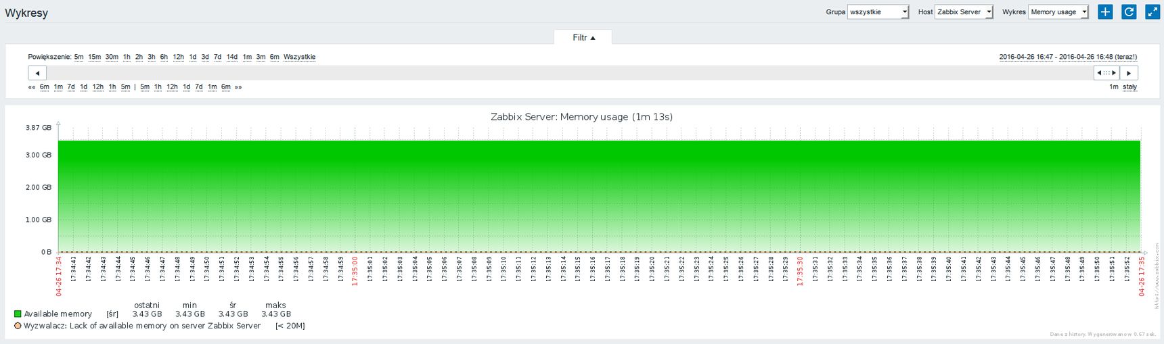
Task: Open the Grupa dropdown
Action: pos(878,12)
